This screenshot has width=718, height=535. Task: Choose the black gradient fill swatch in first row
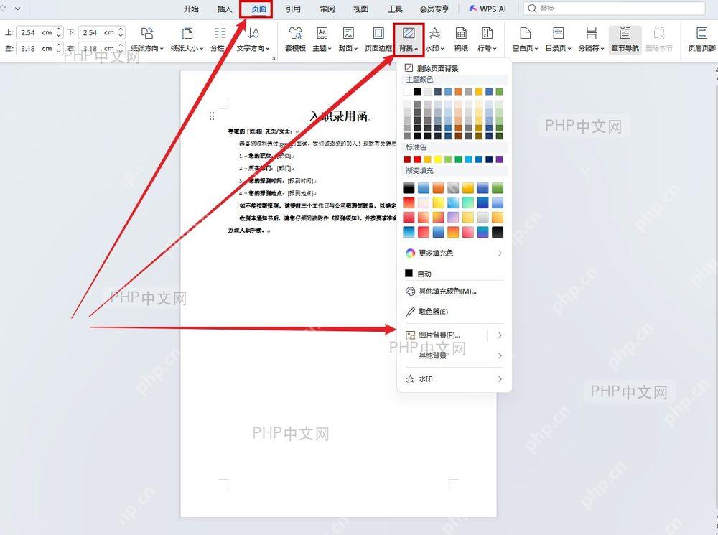coord(409,188)
